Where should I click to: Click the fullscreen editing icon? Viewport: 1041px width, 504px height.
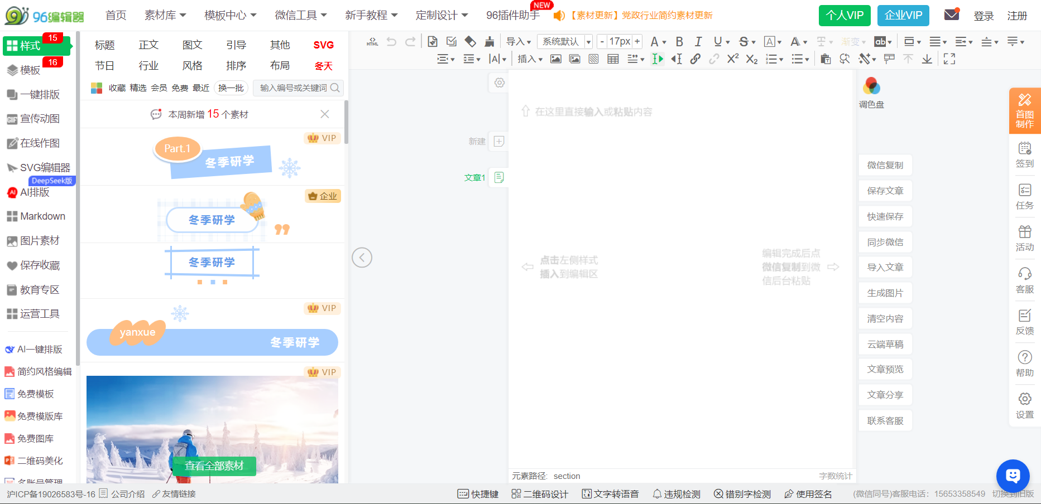coord(949,59)
